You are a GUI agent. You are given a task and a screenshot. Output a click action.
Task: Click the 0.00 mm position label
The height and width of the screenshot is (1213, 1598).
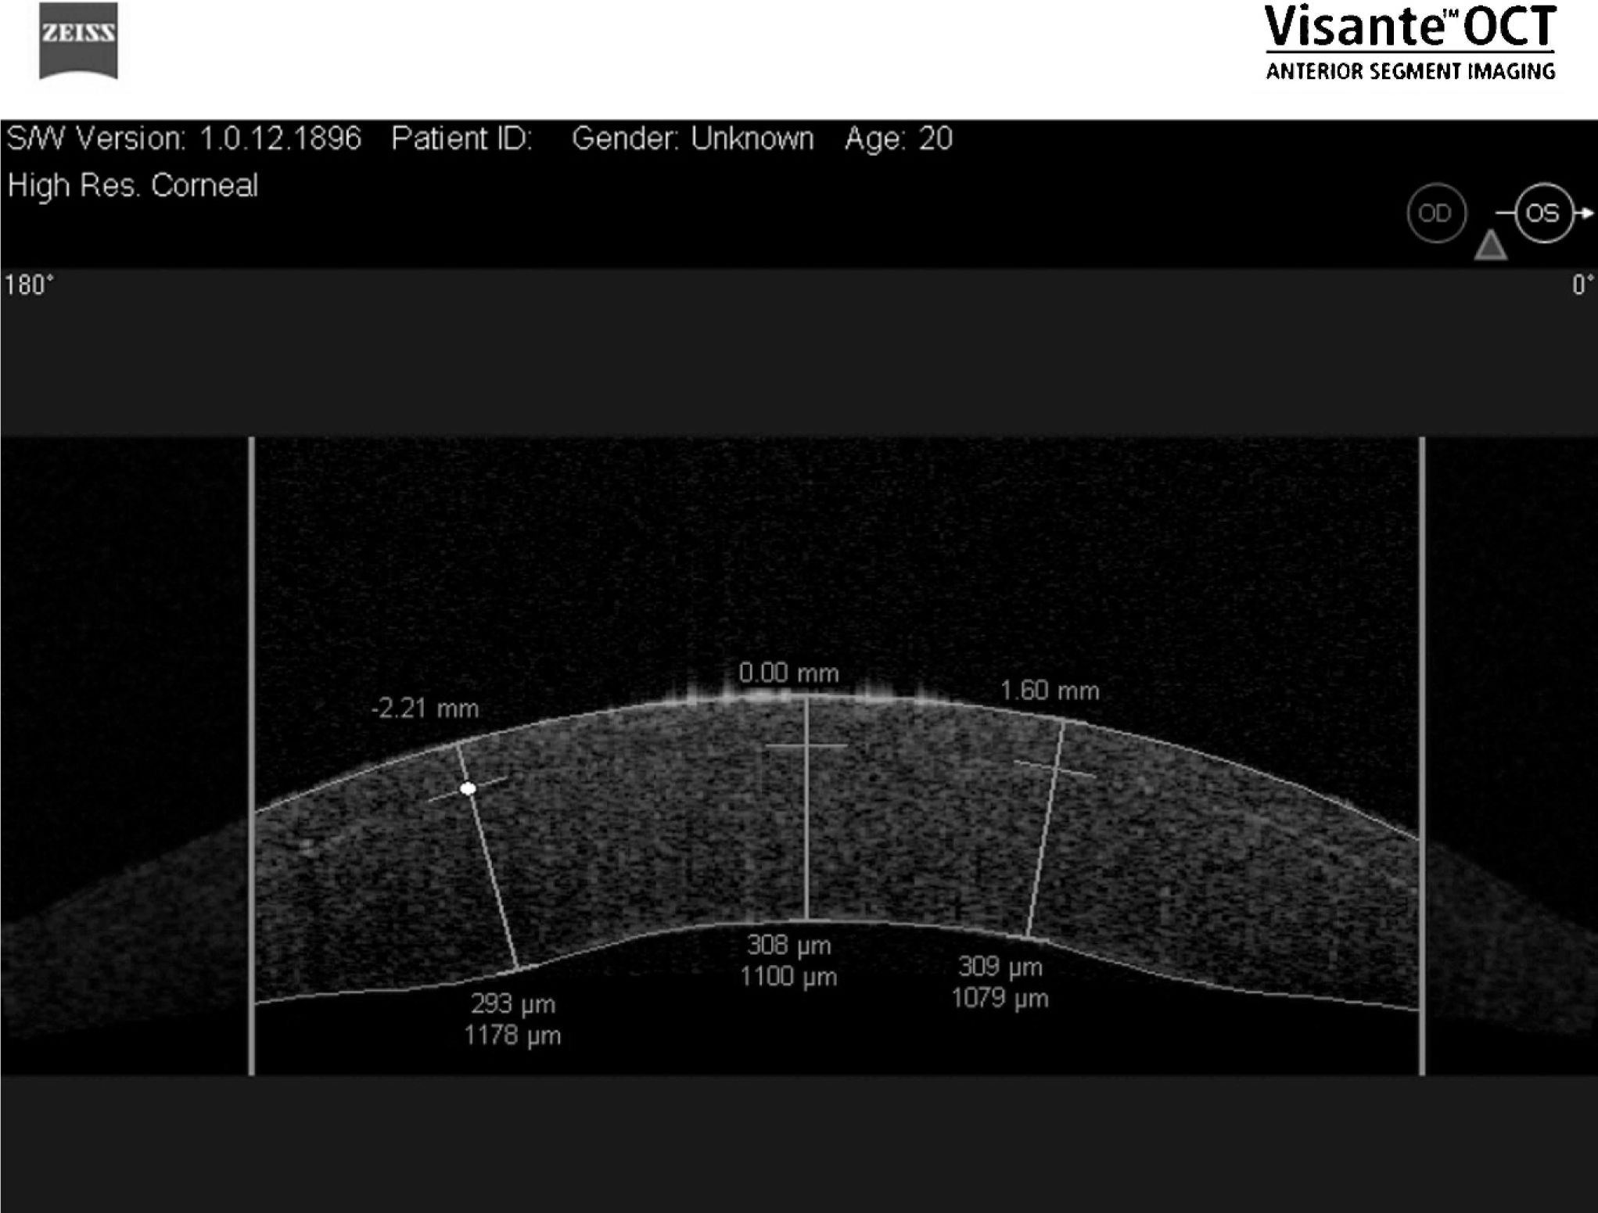tap(788, 673)
